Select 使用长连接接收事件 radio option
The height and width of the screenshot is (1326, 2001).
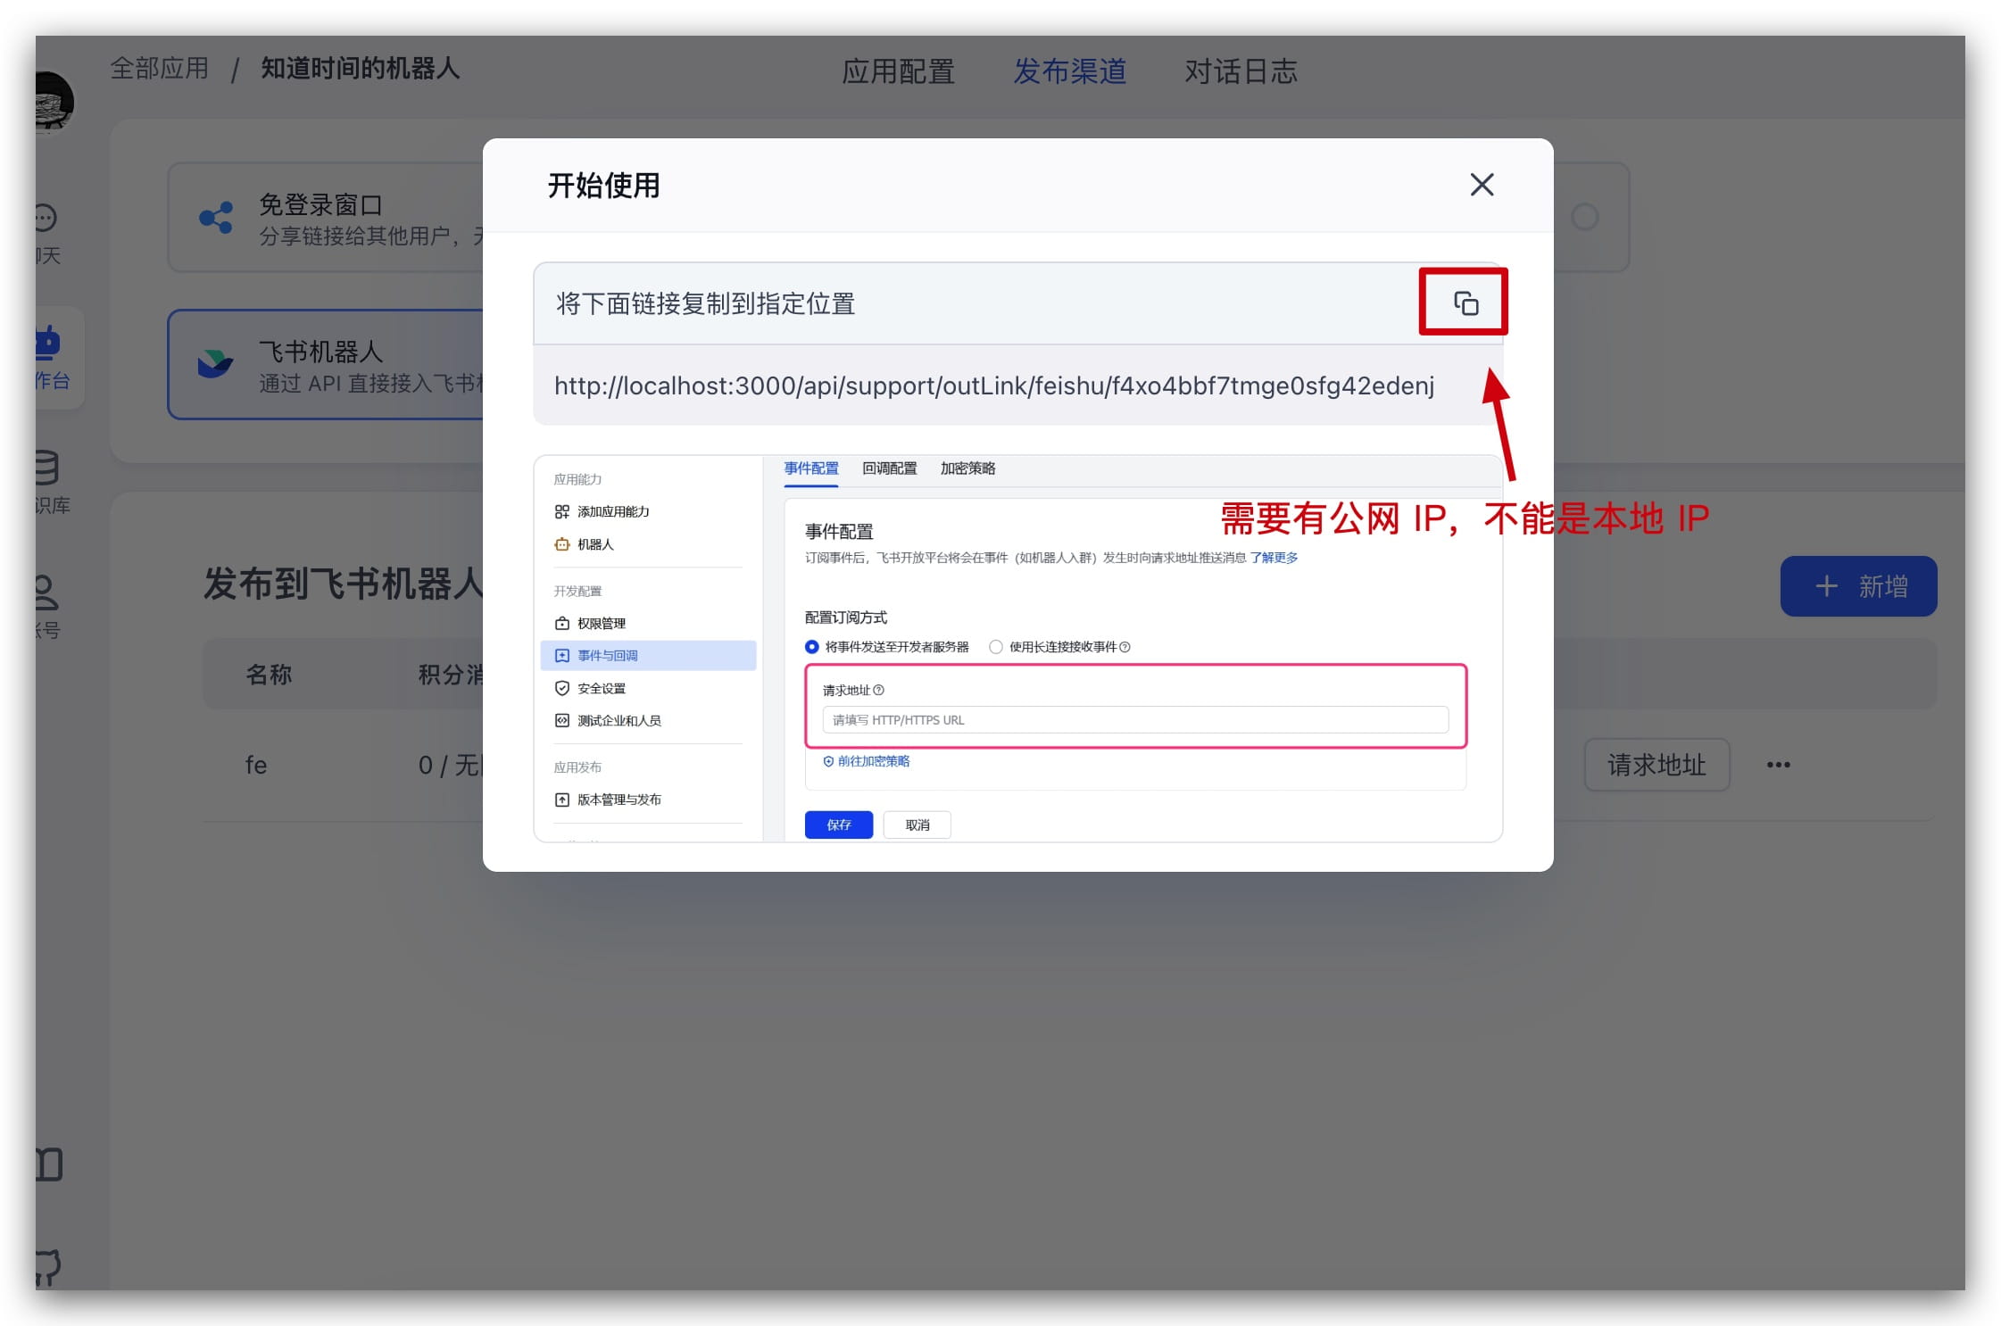[x=996, y=647]
